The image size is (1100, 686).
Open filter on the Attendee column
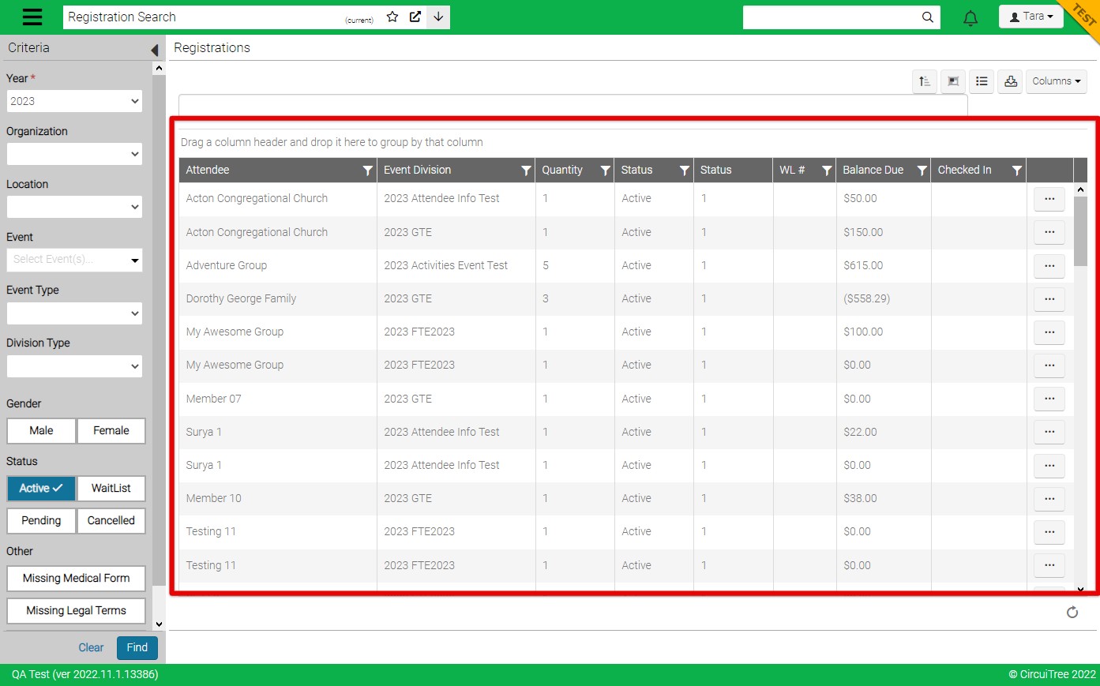(367, 171)
